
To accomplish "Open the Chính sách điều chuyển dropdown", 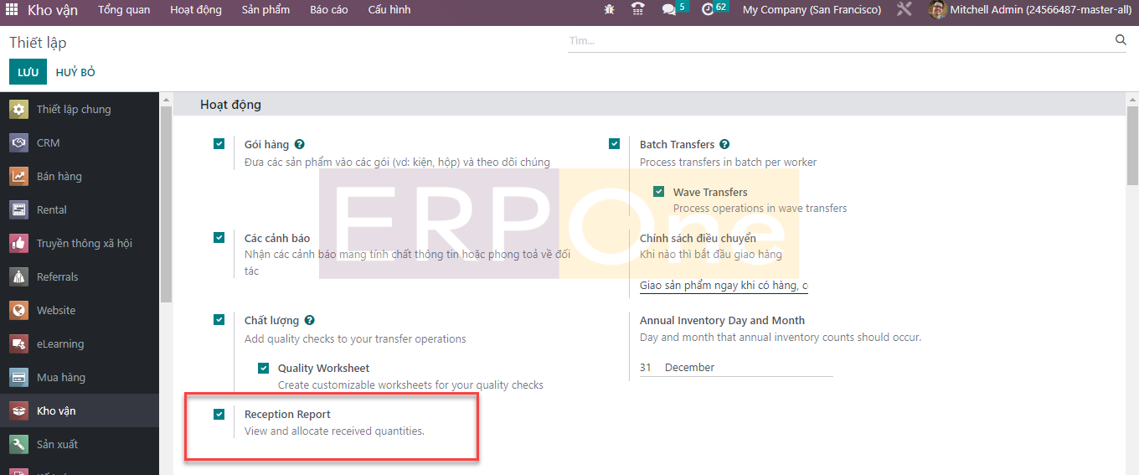I will click(x=724, y=286).
